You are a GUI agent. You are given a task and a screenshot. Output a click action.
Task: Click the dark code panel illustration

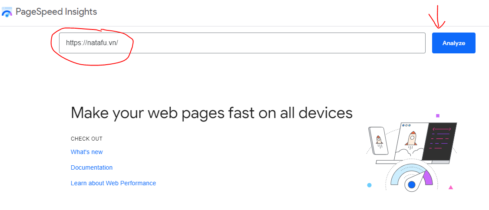[440, 141]
